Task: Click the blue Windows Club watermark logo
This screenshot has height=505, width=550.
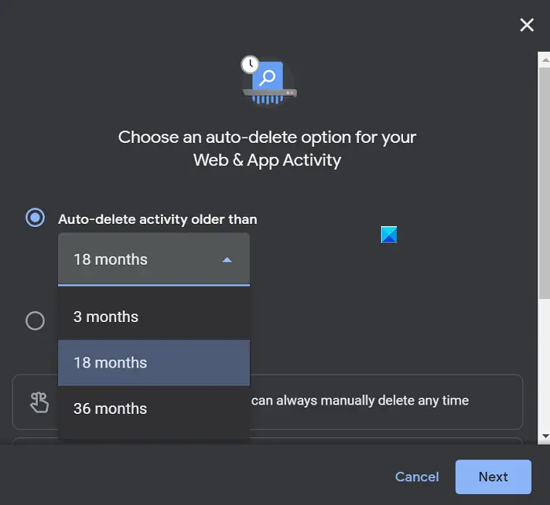Action: click(x=389, y=234)
